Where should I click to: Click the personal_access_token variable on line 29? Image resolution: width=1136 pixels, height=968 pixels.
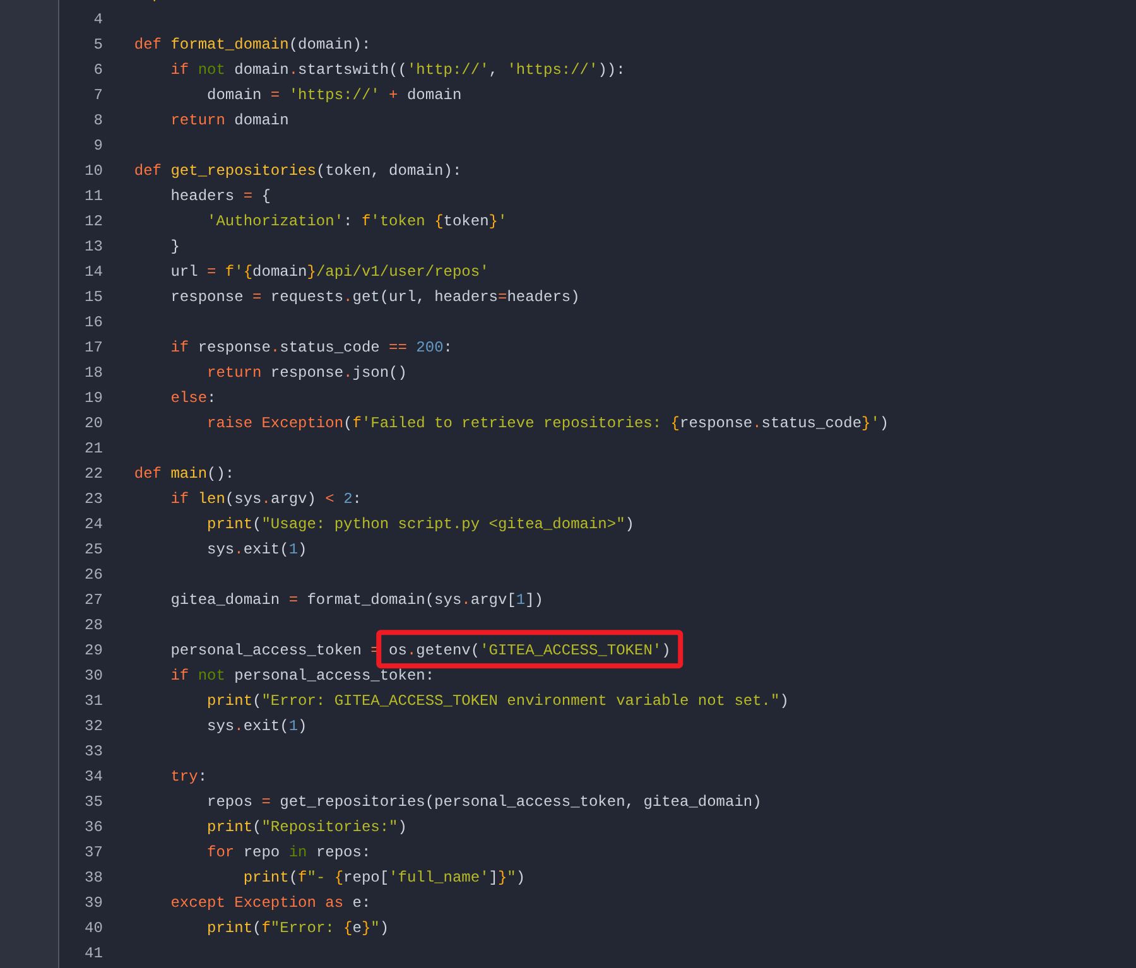pos(266,650)
